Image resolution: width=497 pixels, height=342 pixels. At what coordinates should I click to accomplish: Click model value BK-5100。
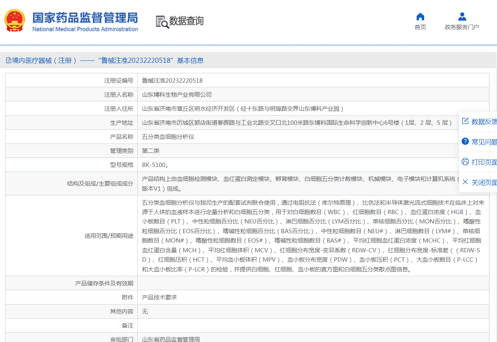tap(156, 165)
